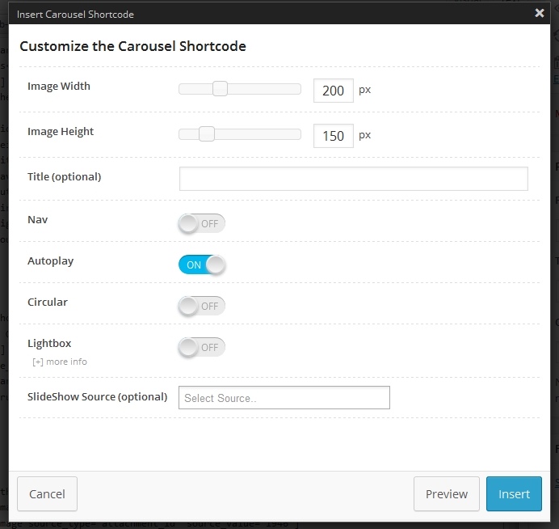Click the Image Height value field
Image resolution: width=559 pixels, height=529 pixels.
click(x=333, y=136)
